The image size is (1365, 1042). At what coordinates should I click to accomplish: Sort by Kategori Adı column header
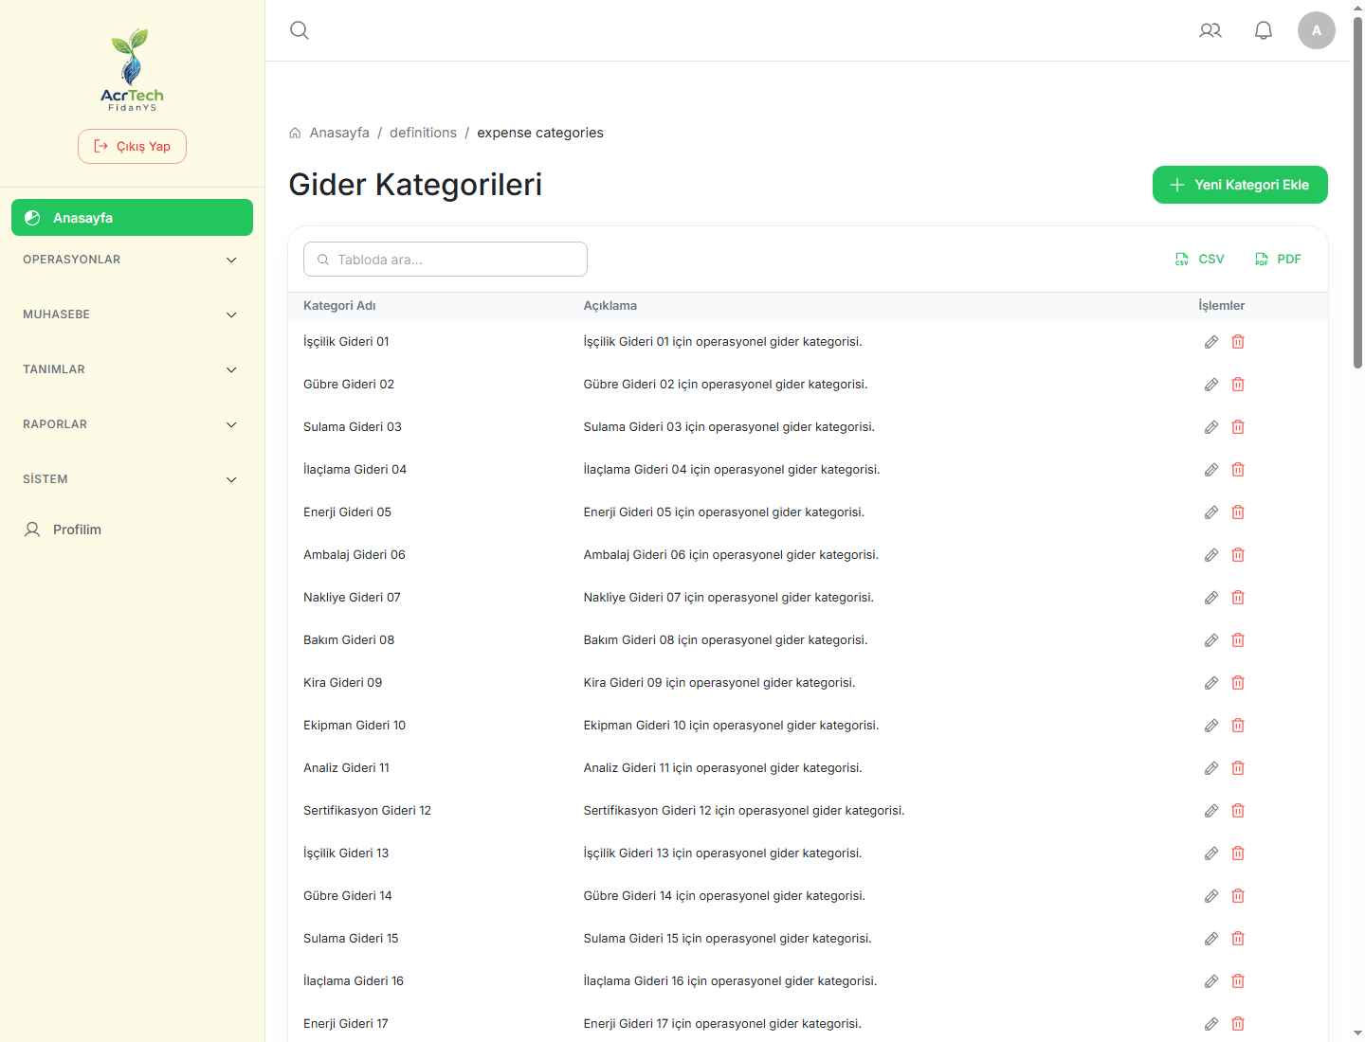(339, 306)
